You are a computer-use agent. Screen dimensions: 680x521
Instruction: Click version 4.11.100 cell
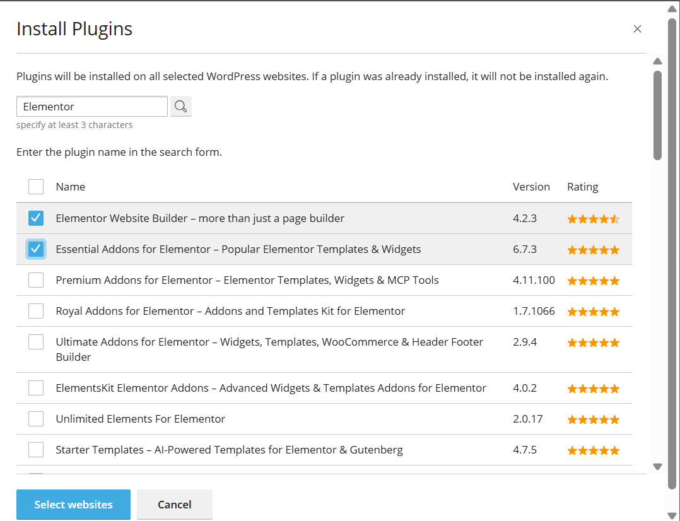coord(534,280)
